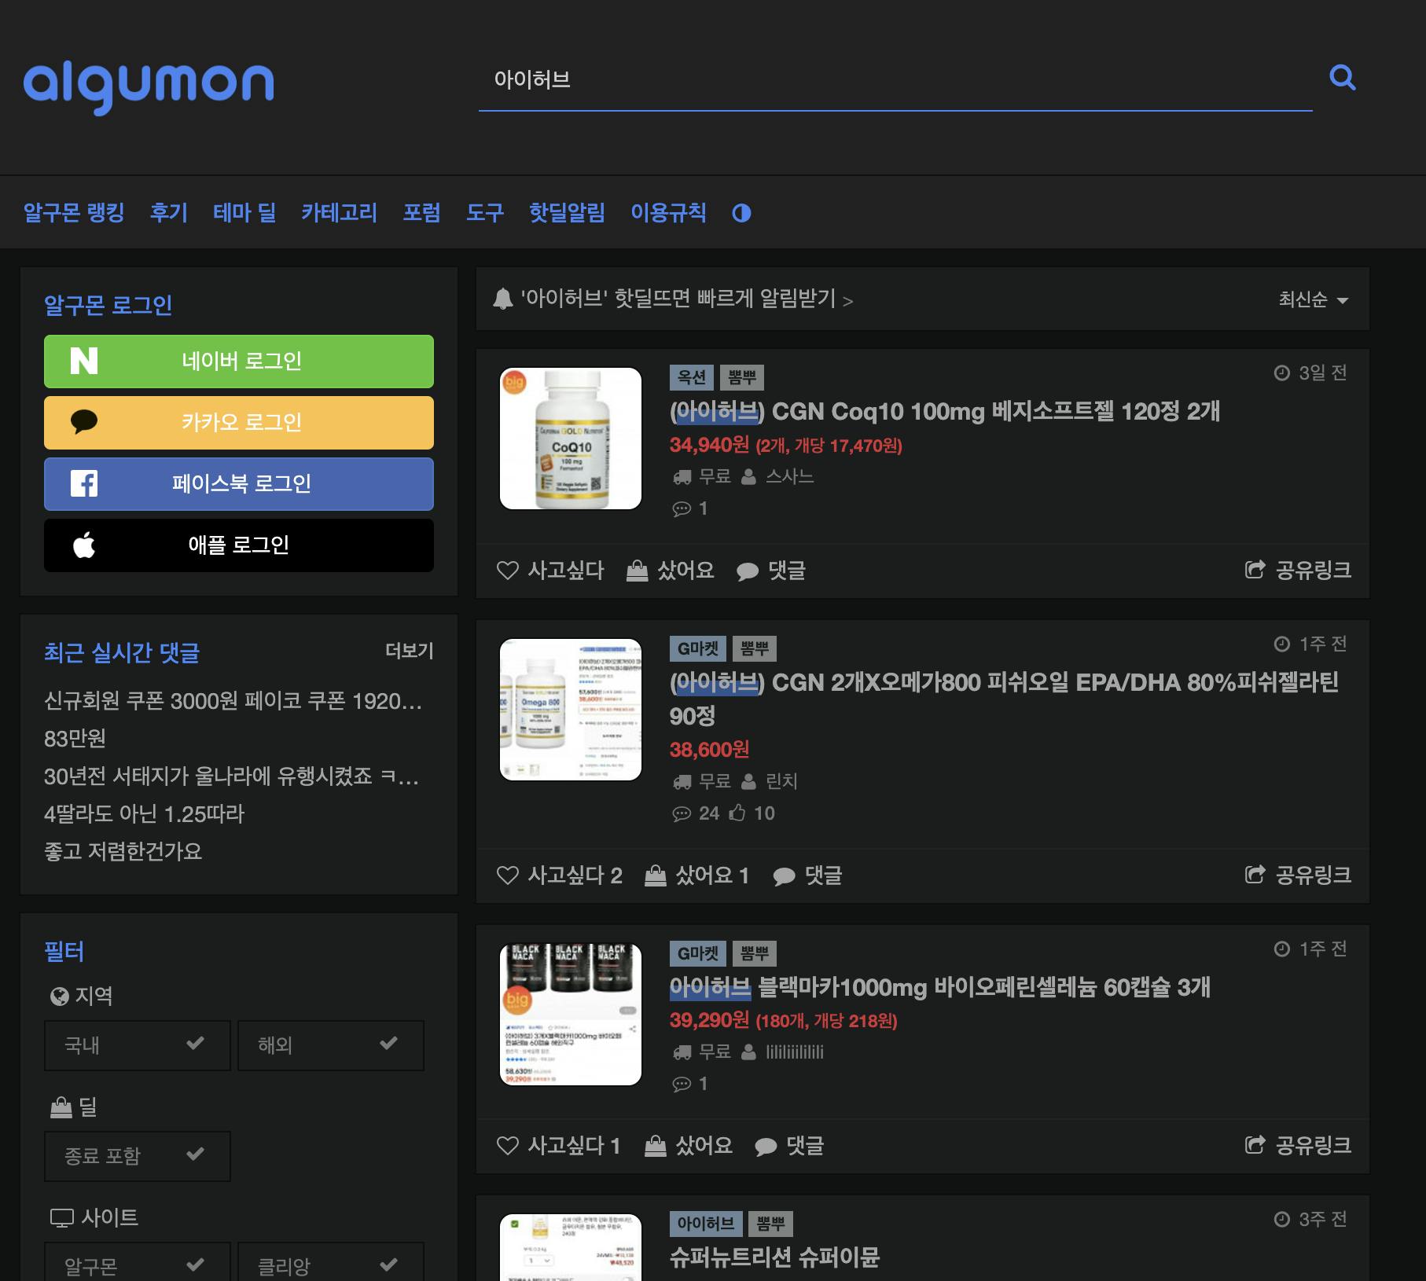Open the 테마 딜 menu
Screen dimensions: 1426x1281
point(244,213)
